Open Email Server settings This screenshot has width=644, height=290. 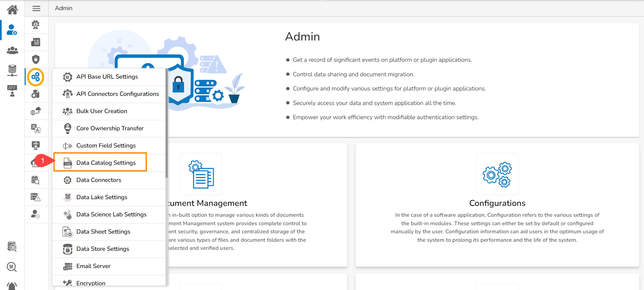[109, 266]
